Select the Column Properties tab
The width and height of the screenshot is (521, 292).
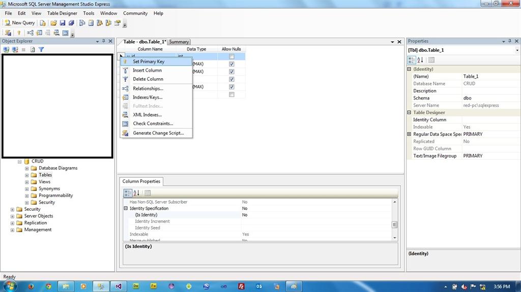141,181
